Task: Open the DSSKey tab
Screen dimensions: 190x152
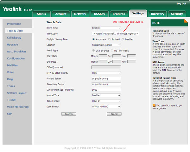Action: pyautogui.click(x=99, y=14)
